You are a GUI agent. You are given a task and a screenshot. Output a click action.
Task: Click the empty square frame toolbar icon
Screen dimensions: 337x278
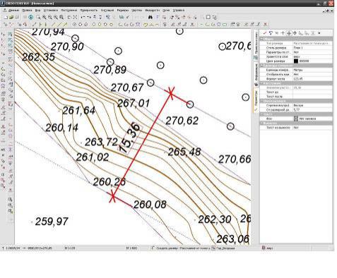pos(208,17)
